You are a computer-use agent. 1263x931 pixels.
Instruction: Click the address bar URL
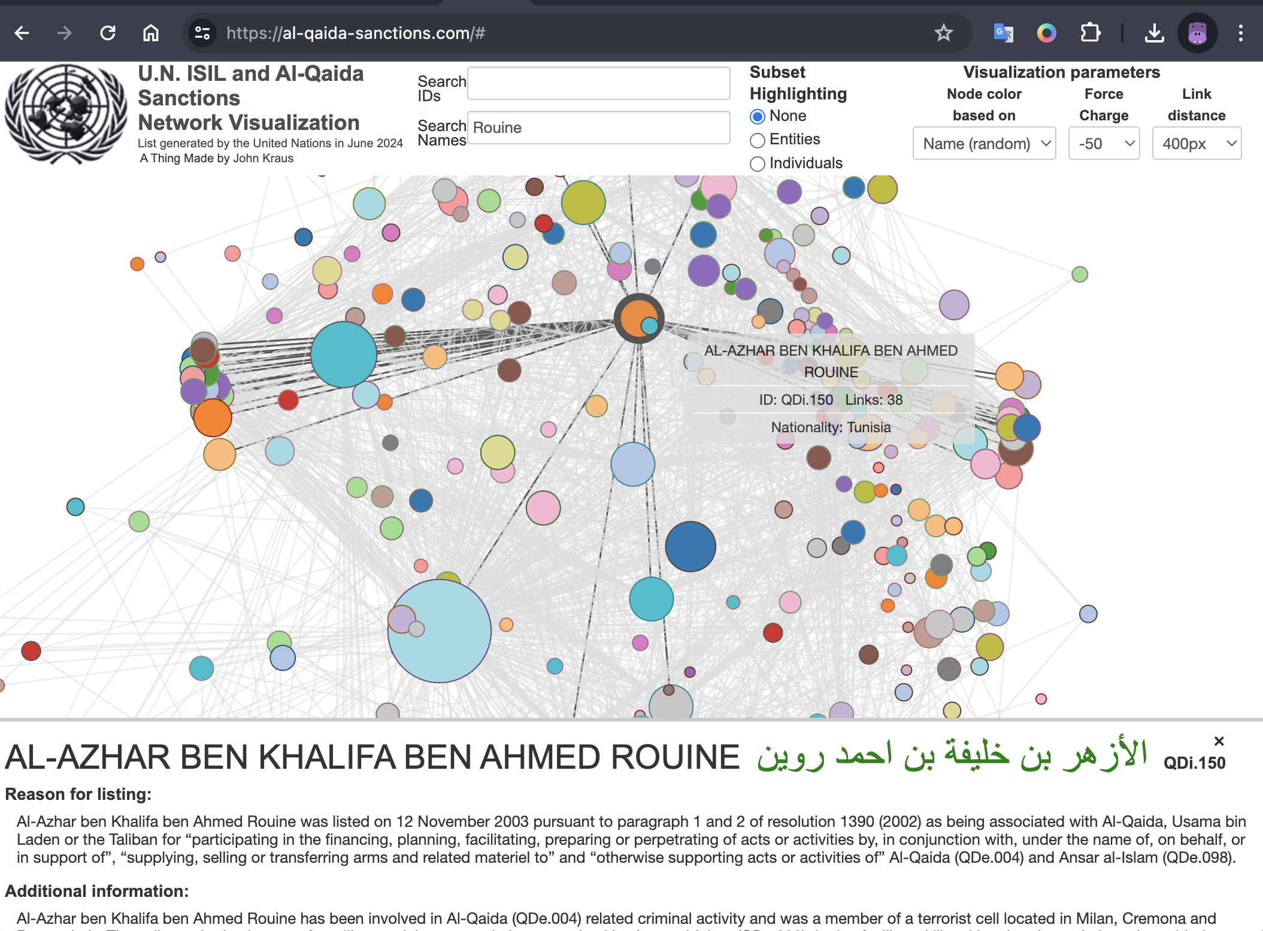(355, 33)
